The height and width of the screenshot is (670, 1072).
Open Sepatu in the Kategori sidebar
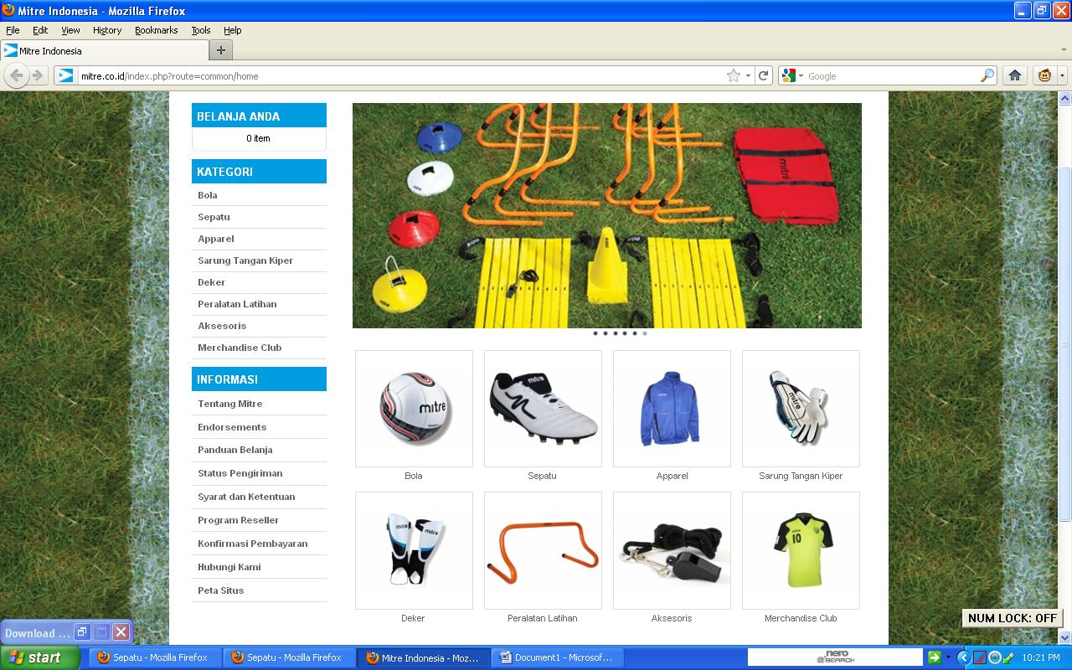[x=214, y=217]
